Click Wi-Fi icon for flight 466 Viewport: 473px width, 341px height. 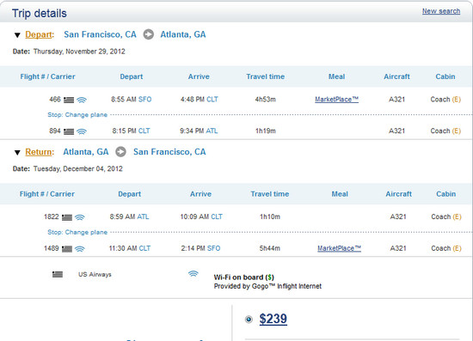82,100
